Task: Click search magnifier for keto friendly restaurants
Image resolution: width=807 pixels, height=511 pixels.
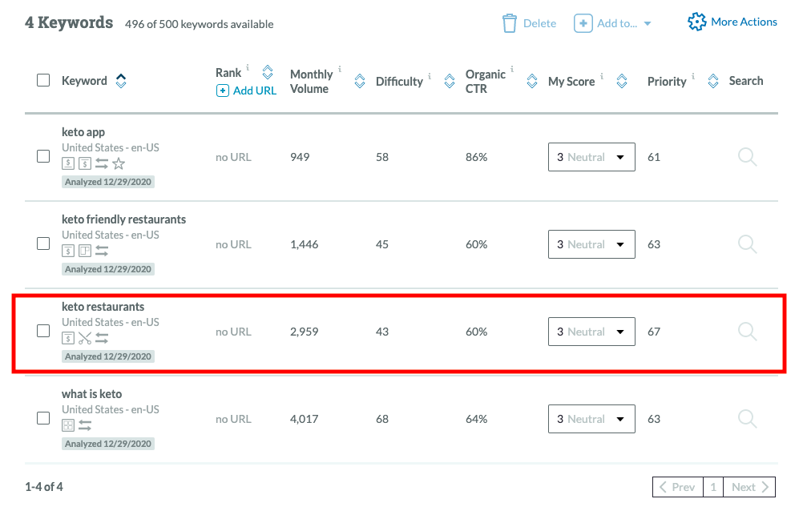Action: point(748,244)
